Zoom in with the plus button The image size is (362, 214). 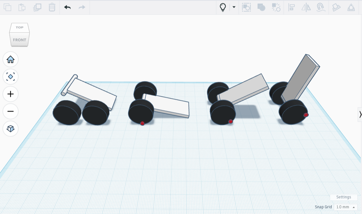point(11,94)
